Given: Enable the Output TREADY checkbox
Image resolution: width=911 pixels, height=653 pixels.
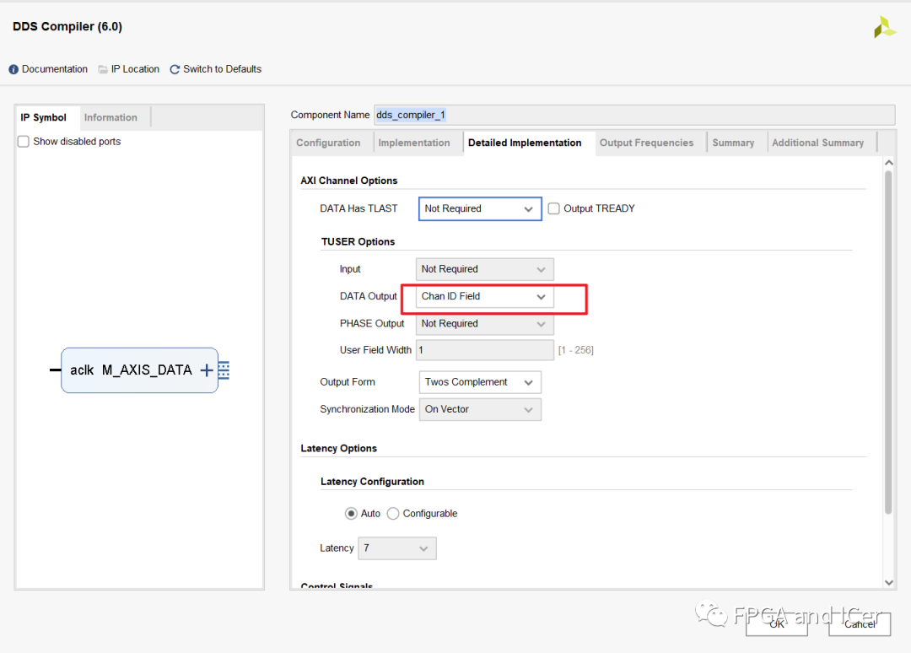Looking at the screenshot, I should pyautogui.click(x=553, y=208).
